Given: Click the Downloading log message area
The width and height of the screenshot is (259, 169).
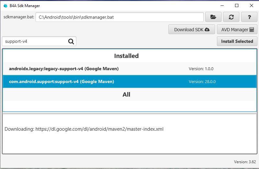Looking at the screenshot, I should (x=84, y=129).
